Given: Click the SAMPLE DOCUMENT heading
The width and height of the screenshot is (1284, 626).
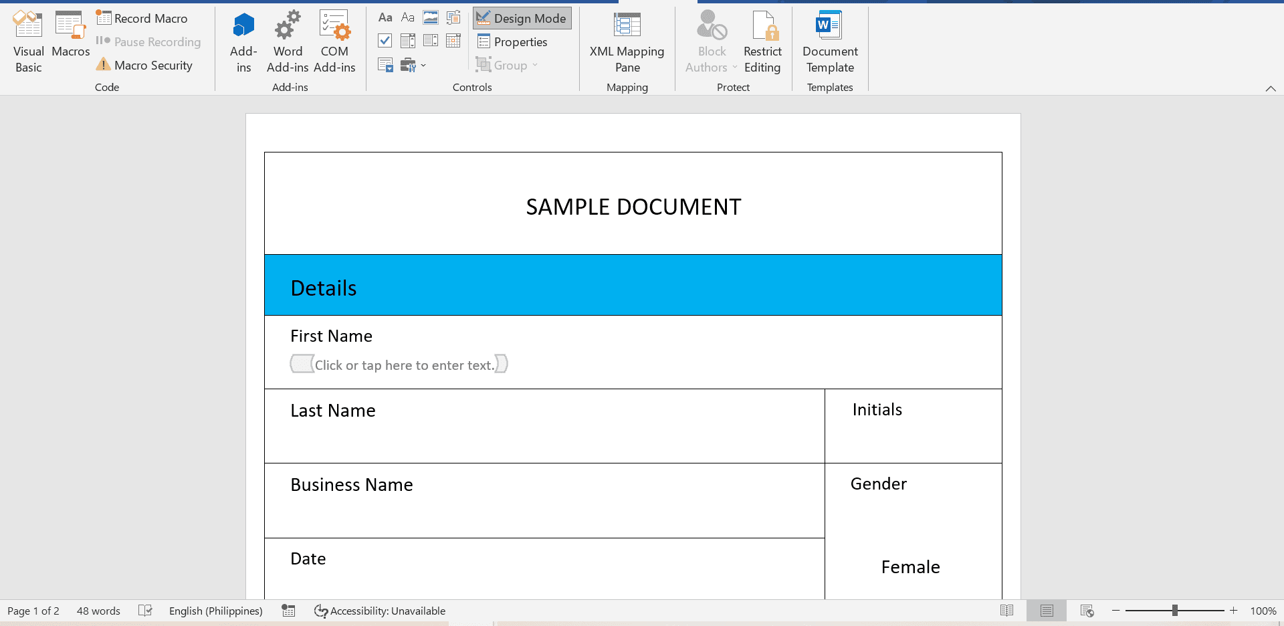Looking at the screenshot, I should click(x=633, y=207).
